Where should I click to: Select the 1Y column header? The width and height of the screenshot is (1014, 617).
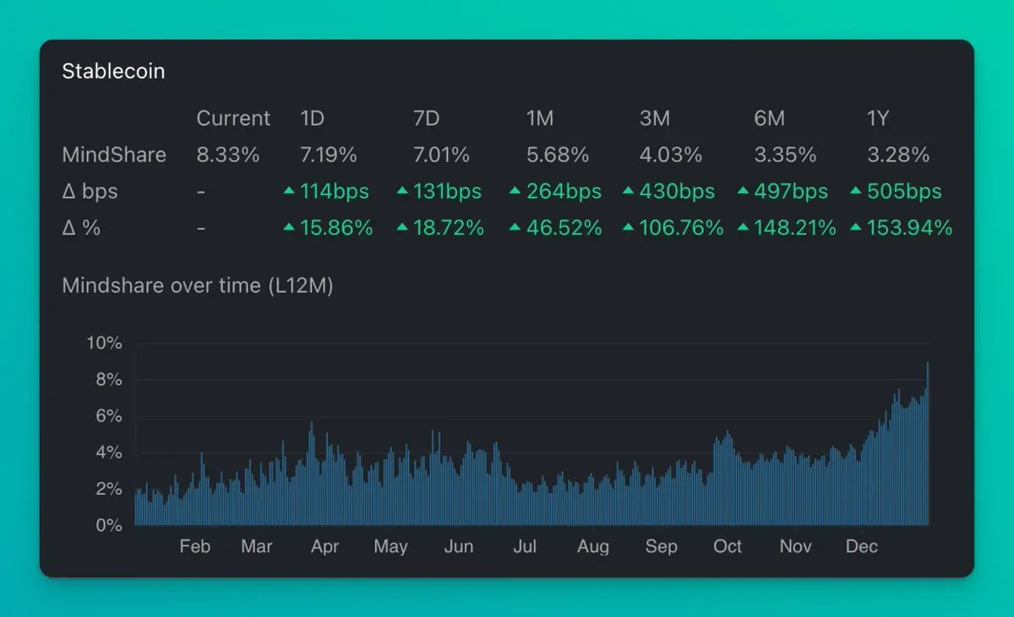(x=879, y=118)
